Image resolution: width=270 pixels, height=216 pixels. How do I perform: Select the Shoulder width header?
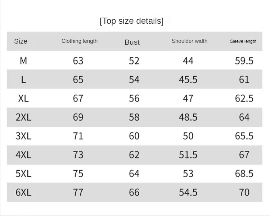point(189,41)
